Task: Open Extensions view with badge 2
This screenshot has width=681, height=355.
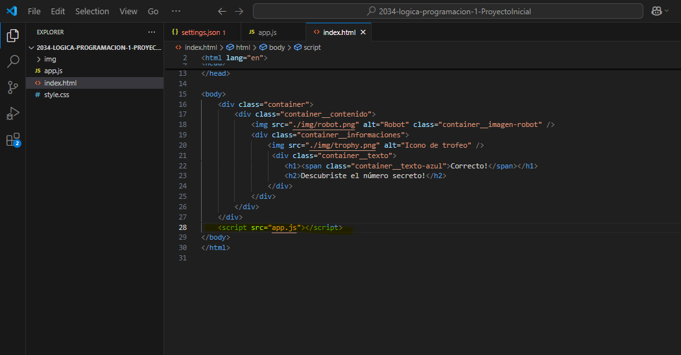Action: (x=12, y=140)
